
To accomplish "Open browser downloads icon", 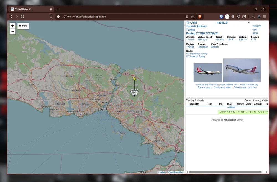I will [253, 17].
